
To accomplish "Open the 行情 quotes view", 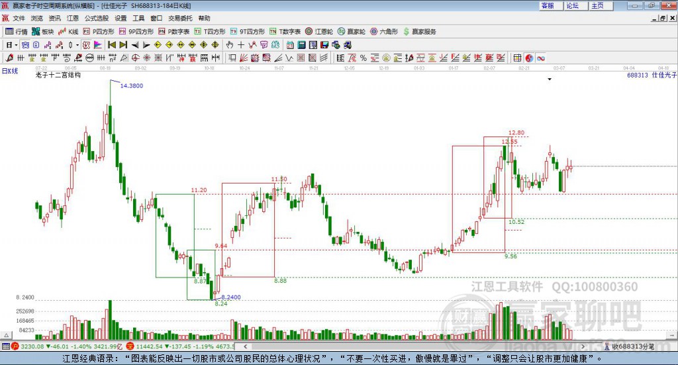I will click(16, 32).
